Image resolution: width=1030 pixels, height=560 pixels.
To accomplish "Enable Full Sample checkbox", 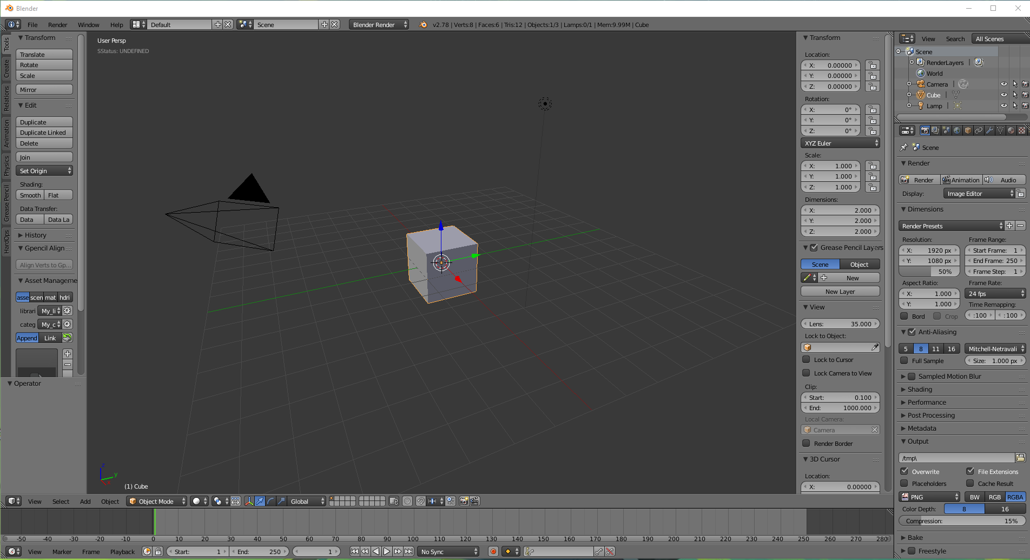I will pos(904,360).
